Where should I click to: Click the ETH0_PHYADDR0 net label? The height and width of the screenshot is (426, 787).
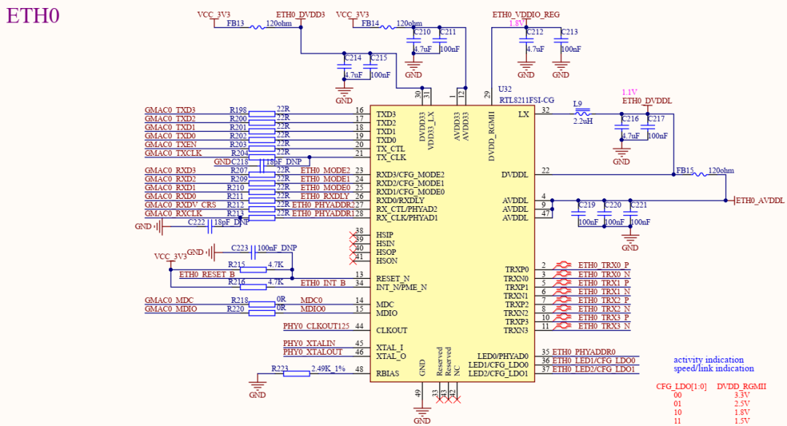click(584, 352)
